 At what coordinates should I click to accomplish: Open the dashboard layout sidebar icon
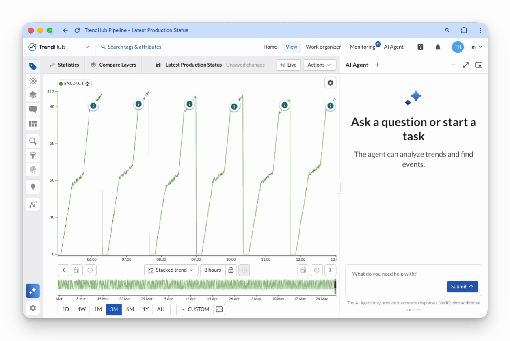click(x=33, y=123)
